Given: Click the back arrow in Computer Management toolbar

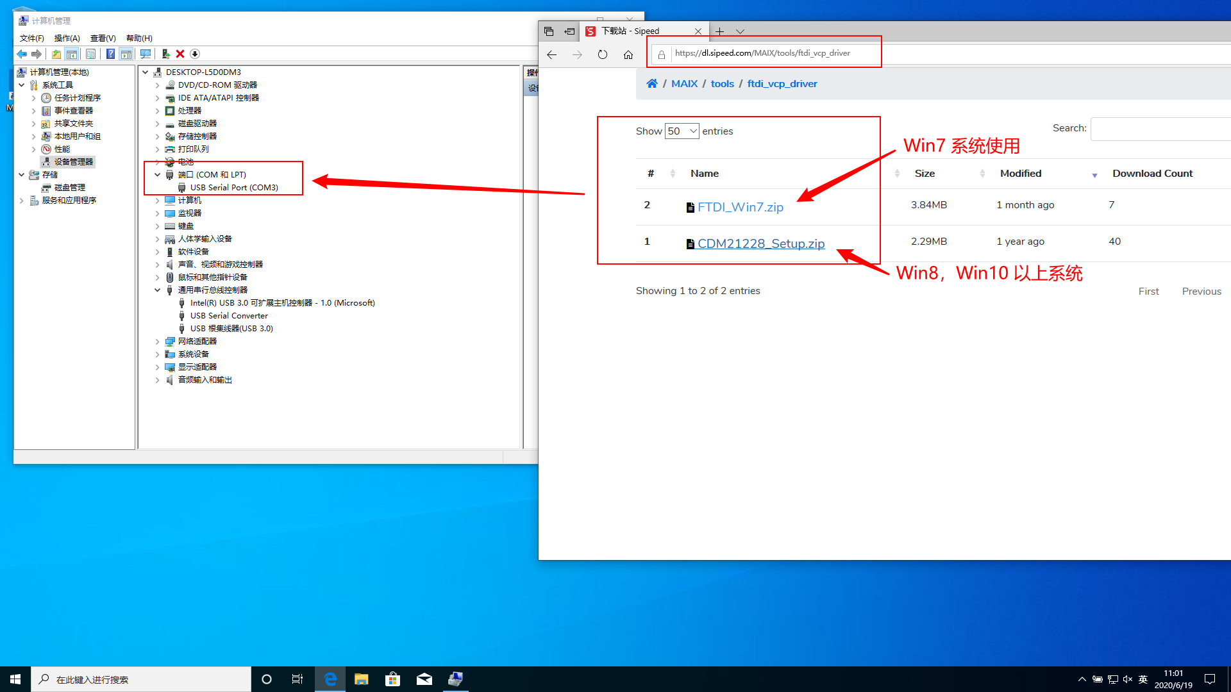Looking at the screenshot, I should (x=22, y=54).
